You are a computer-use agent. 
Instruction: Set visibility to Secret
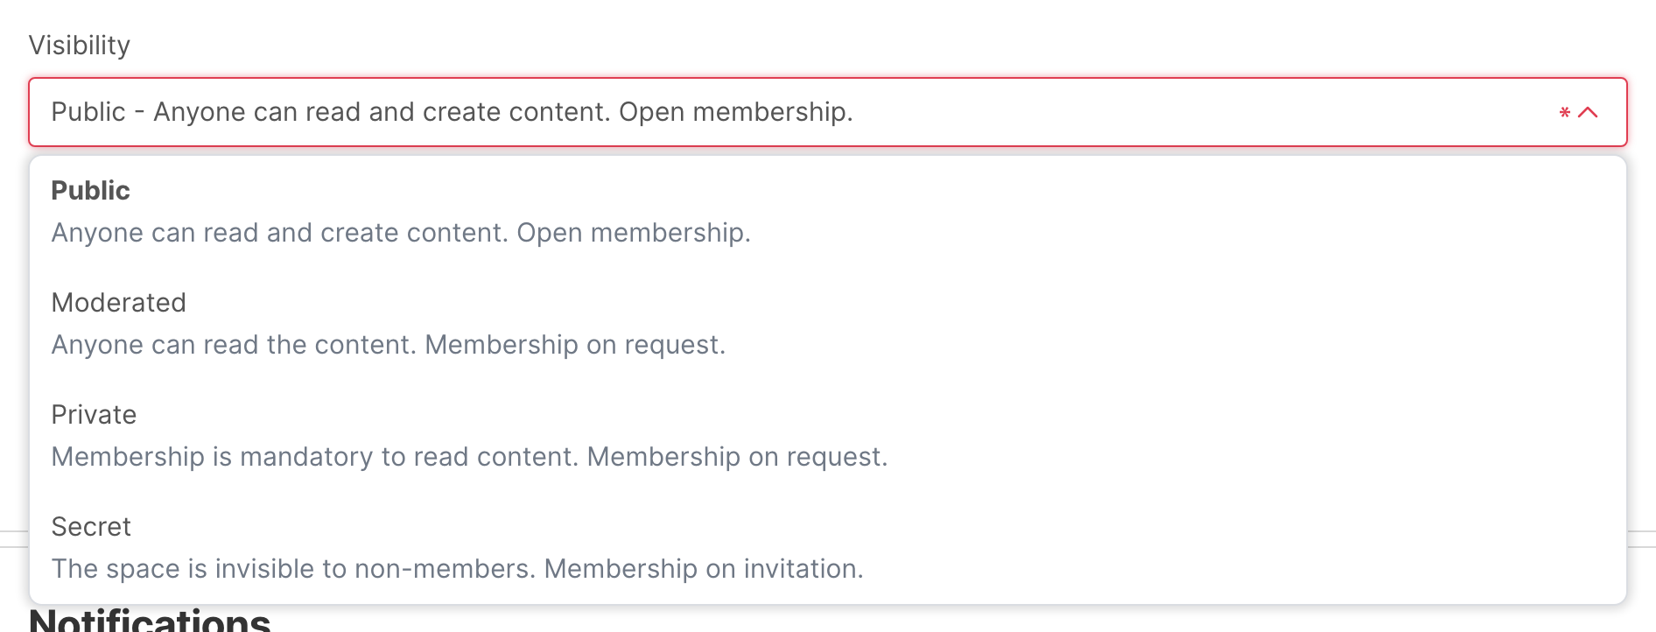[x=827, y=548]
